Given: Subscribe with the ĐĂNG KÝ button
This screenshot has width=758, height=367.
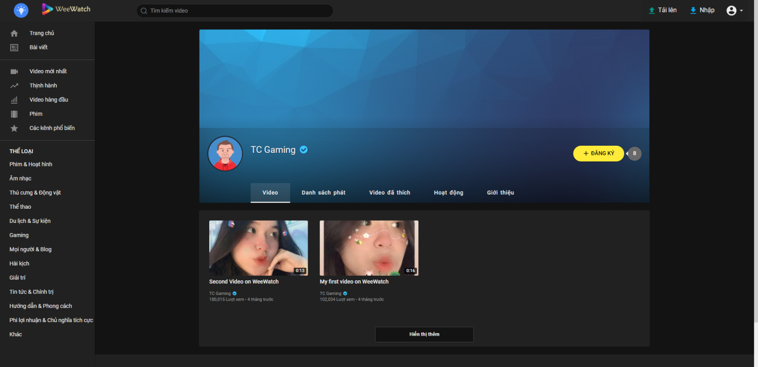Looking at the screenshot, I should (598, 153).
